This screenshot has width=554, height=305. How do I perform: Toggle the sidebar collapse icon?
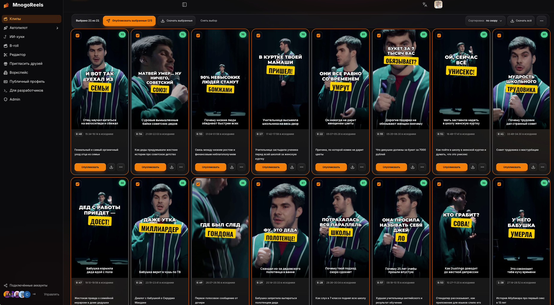184,4
